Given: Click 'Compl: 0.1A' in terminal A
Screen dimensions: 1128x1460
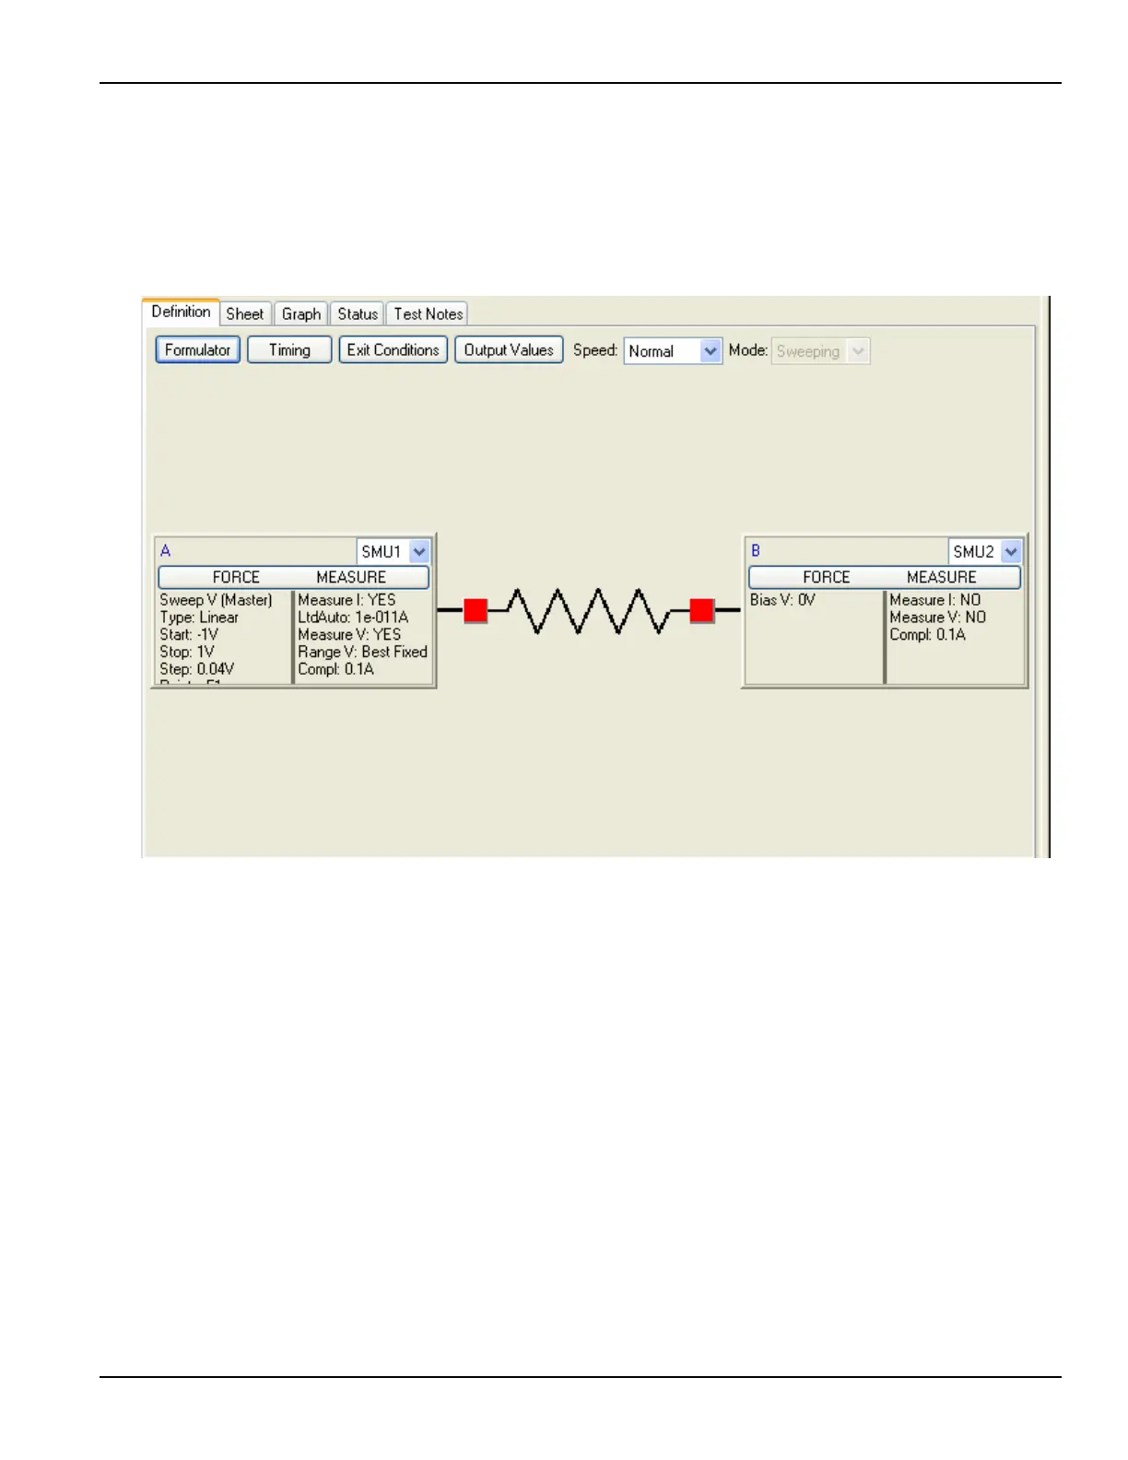Looking at the screenshot, I should tap(335, 669).
